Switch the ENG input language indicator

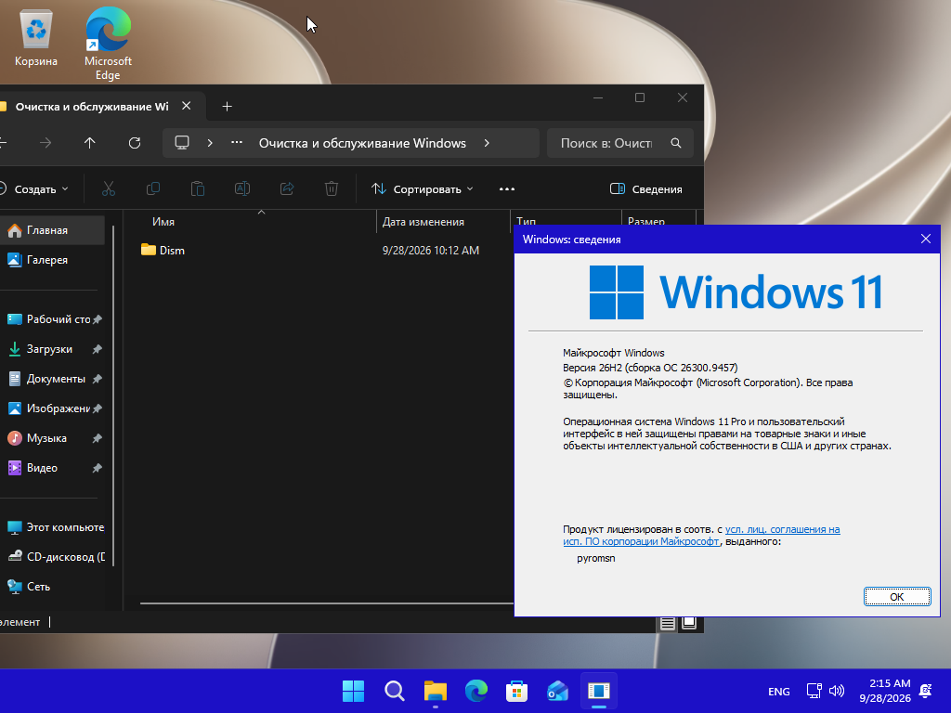point(779,691)
